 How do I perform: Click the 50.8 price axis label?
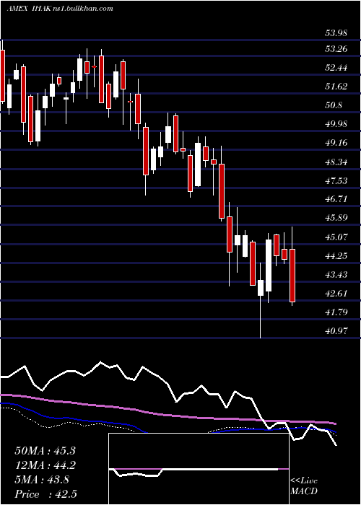(334, 105)
